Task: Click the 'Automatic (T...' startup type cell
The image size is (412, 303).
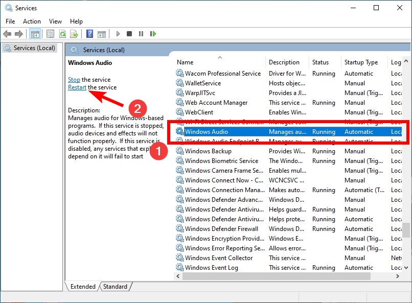Action: click(x=364, y=190)
